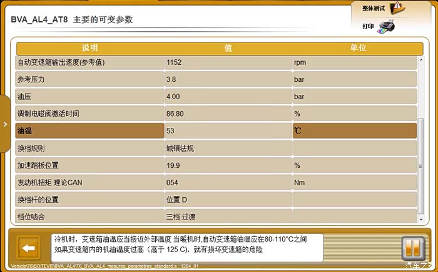Image resolution: width=438 pixels, height=272 pixels.
Task: Click the file path in status bar
Action: (x=104, y=266)
